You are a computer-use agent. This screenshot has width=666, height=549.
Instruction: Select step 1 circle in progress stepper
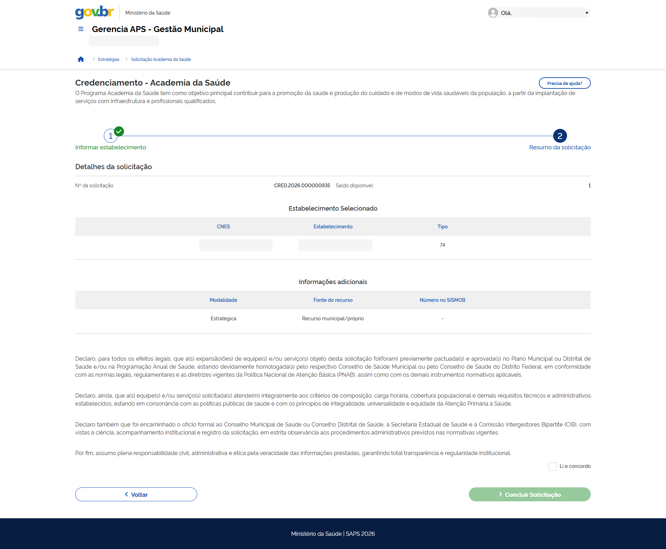110,136
